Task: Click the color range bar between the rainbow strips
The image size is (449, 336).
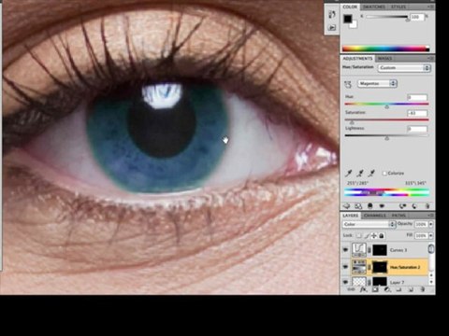Action: [386, 193]
